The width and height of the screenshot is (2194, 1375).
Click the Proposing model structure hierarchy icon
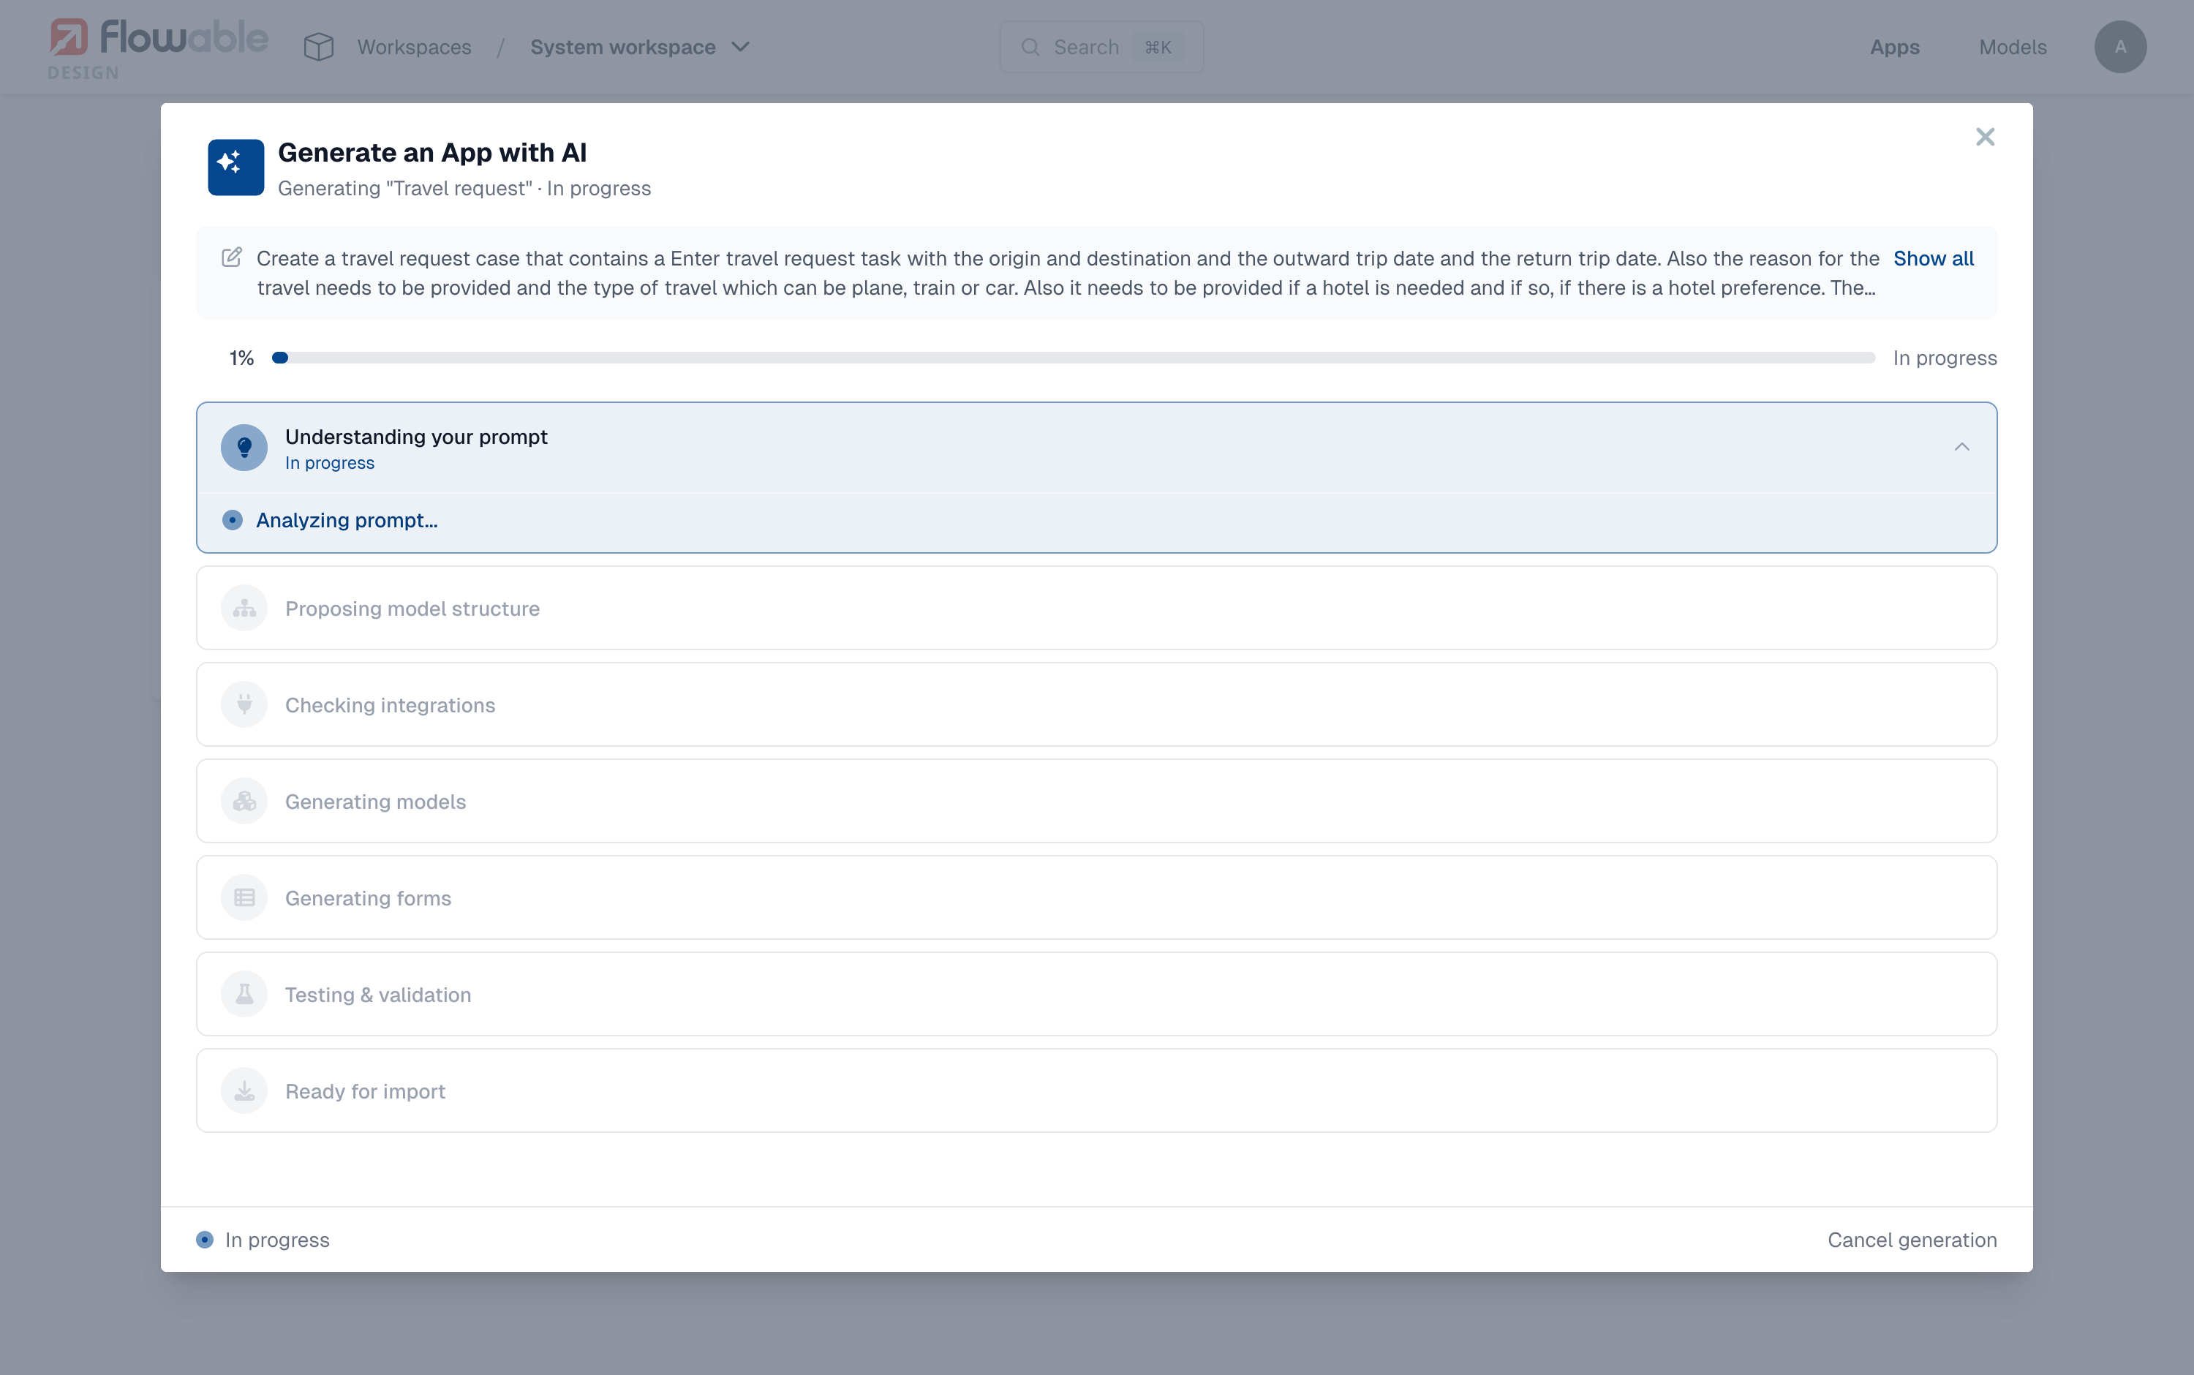pyautogui.click(x=244, y=609)
